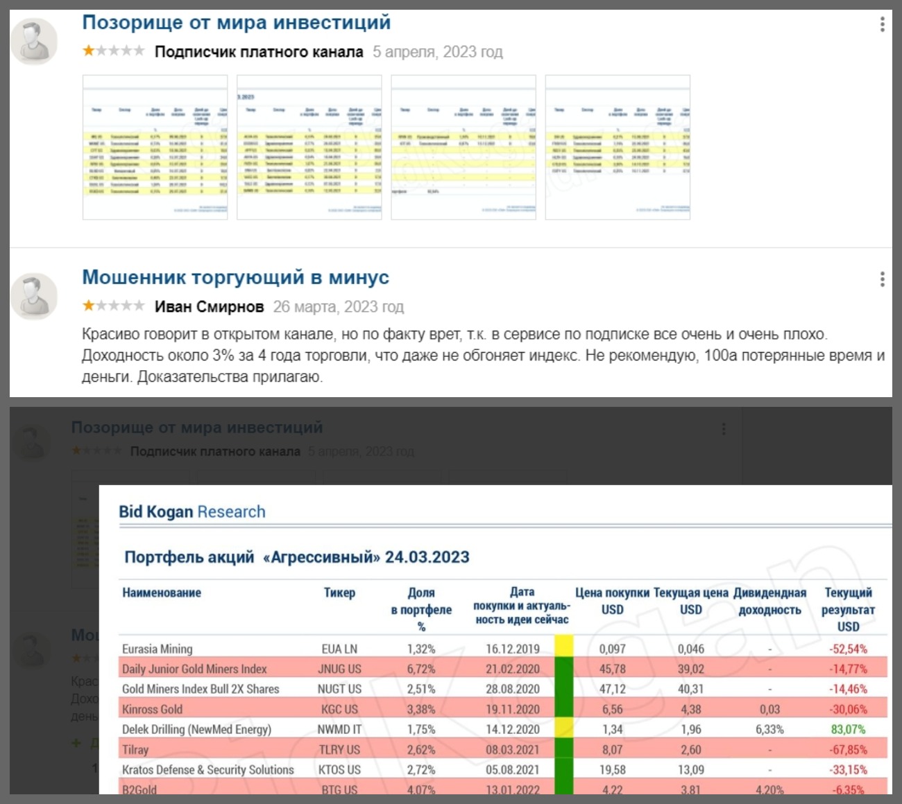Click the date '5 апреля, 2023 год' in the top review
The width and height of the screenshot is (902, 804).
437,52
